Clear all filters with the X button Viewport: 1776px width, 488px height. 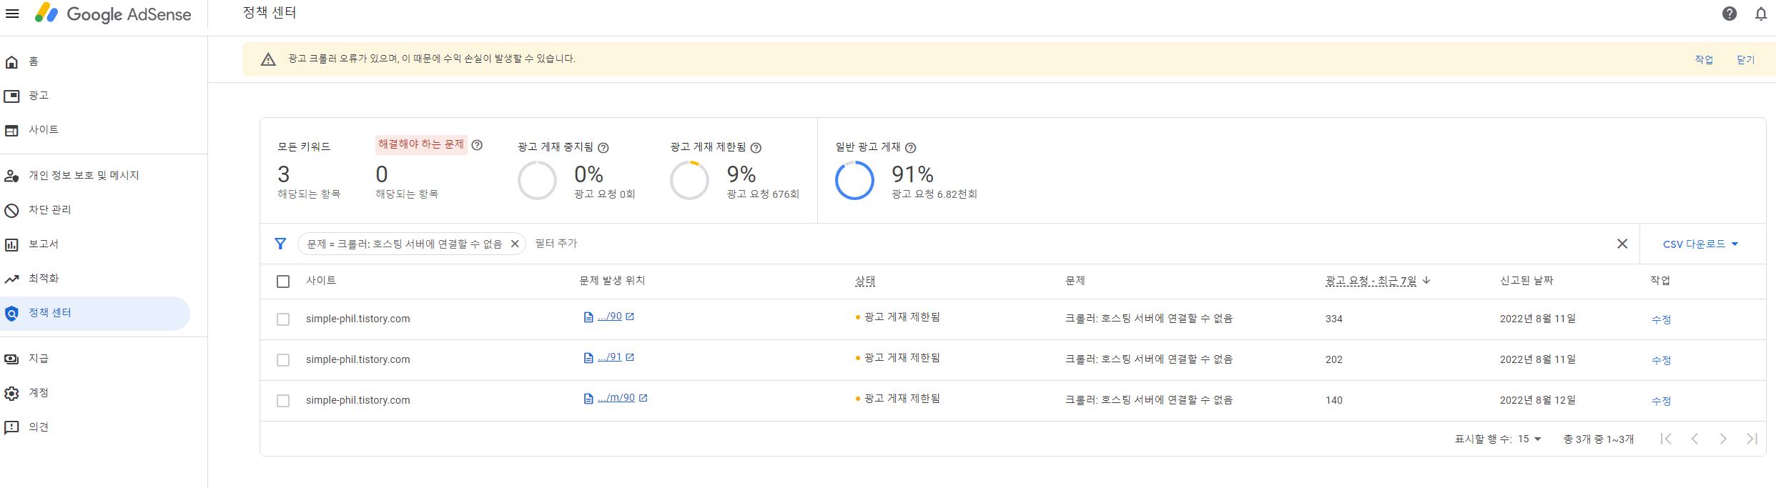pos(1622,244)
